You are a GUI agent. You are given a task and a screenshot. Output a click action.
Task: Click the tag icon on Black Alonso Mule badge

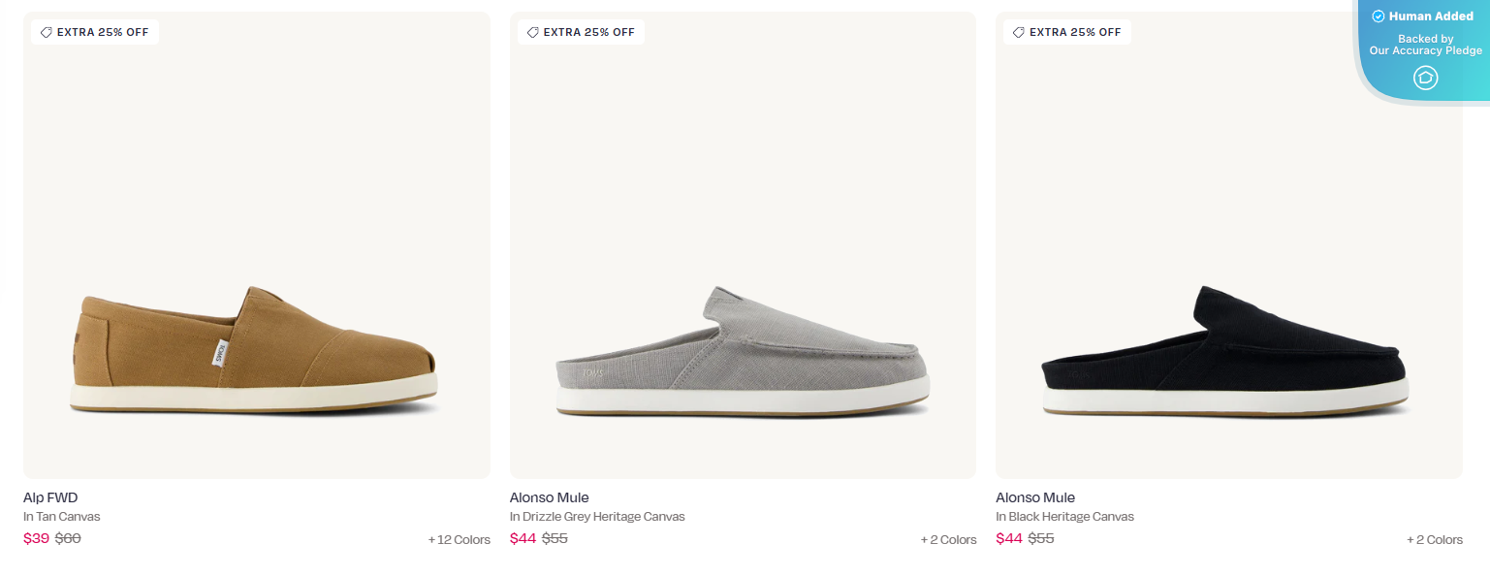click(x=1019, y=31)
